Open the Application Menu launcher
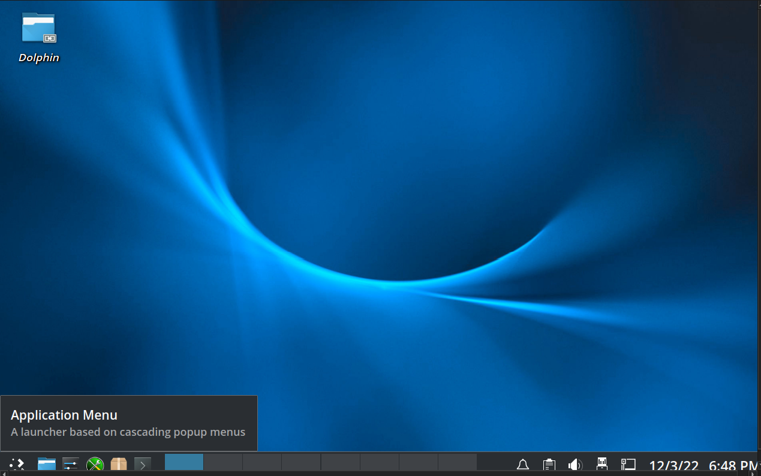 (17, 463)
